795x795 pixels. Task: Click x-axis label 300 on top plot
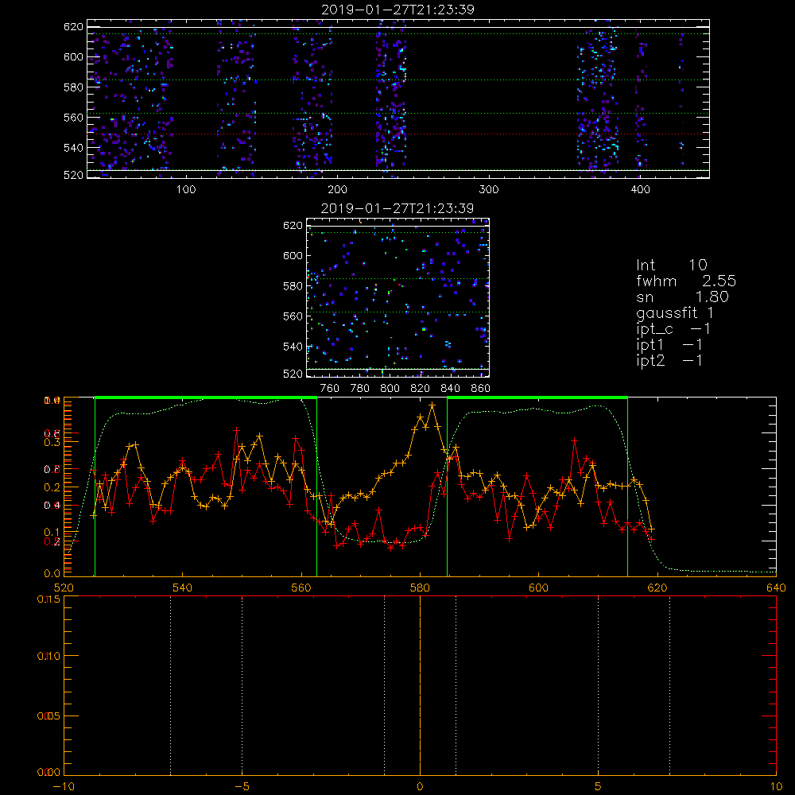pos(489,190)
